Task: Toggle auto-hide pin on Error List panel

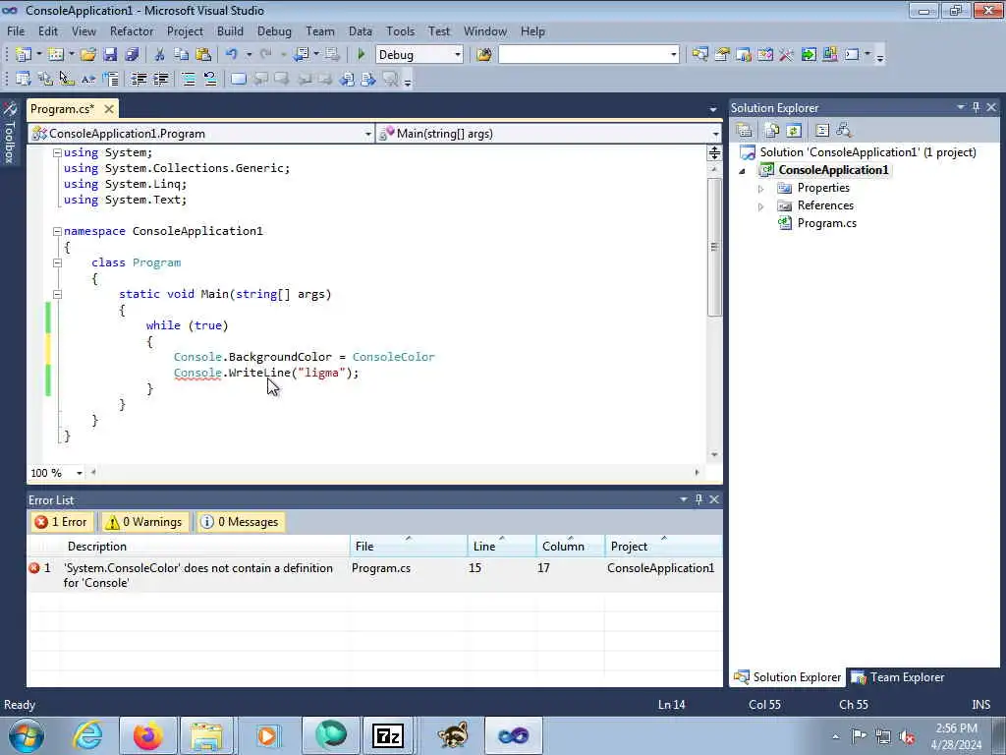Action: click(699, 498)
